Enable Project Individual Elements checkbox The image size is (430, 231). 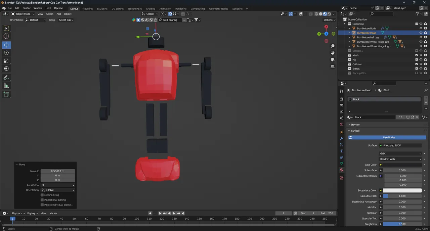pos(42,205)
